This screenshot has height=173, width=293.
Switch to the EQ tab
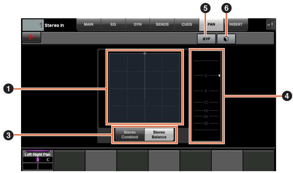point(113,24)
